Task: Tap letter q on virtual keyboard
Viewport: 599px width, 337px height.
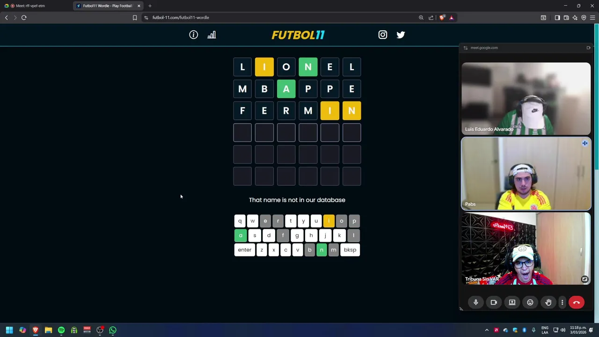Action: (x=240, y=221)
